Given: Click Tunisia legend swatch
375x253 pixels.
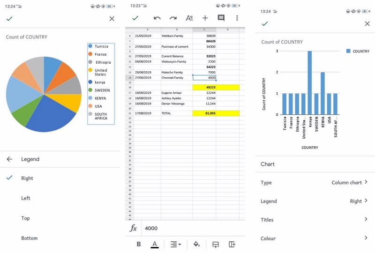Looking at the screenshot, I should point(90,46).
